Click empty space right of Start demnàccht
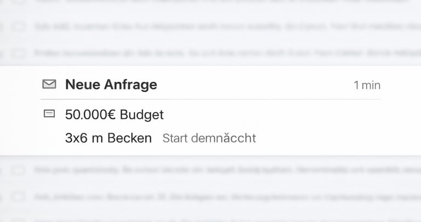 [x=329, y=138]
